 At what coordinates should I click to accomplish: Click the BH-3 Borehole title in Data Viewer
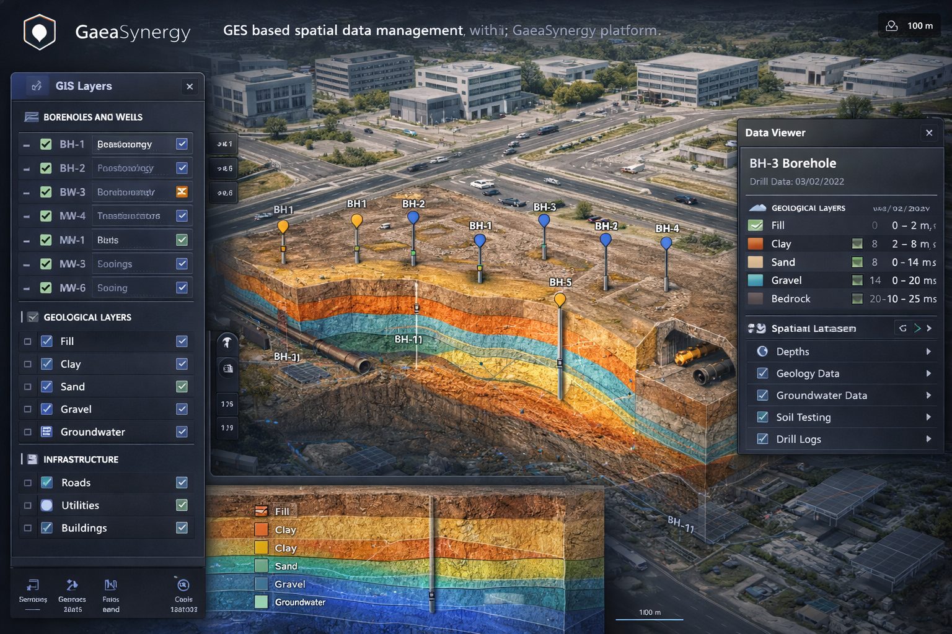[x=793, y=163]
